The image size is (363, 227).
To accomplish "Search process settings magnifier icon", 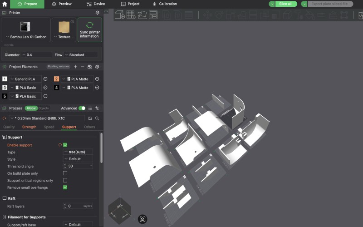I will 97,118.
